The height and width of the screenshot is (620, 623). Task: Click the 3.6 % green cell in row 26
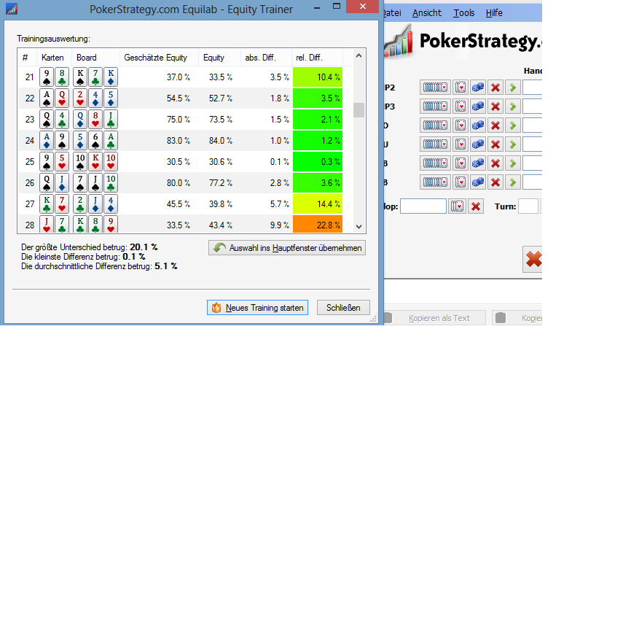(x=318, y=183)
